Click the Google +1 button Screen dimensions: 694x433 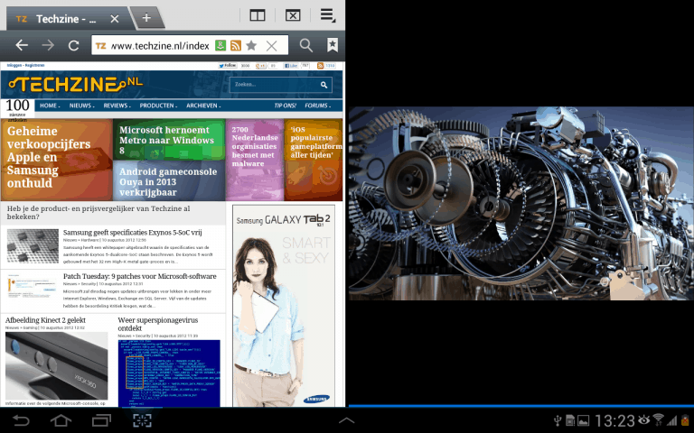tap(260, 66)
